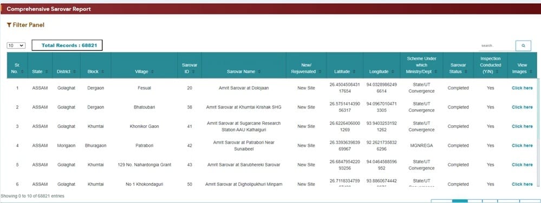Click the MGNREGA scheme cell
The width and height of the screenshot is (541, 203).
(421, 146)
